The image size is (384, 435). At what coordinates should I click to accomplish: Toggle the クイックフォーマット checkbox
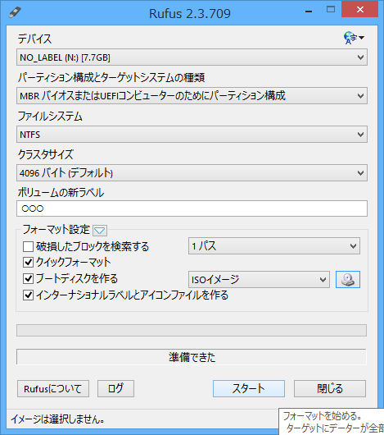[x=28, y=262]
